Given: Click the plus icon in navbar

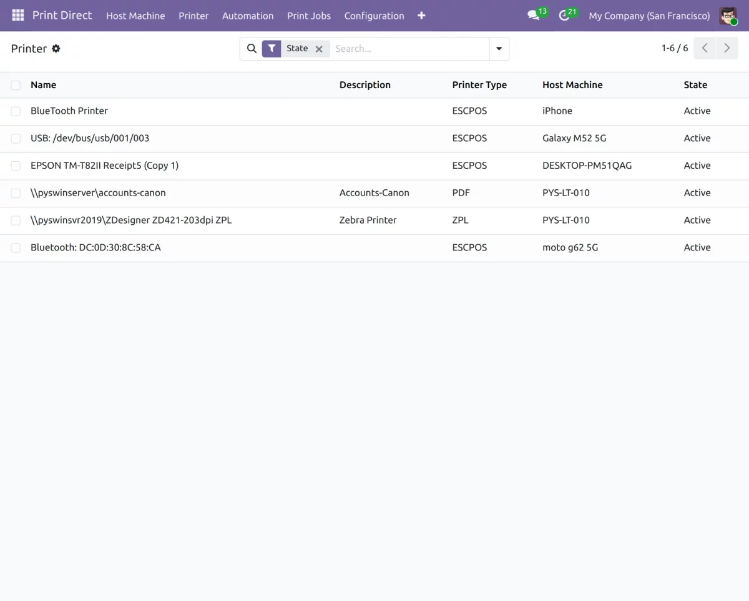Looking at the screenshot, I should (421, 16).
